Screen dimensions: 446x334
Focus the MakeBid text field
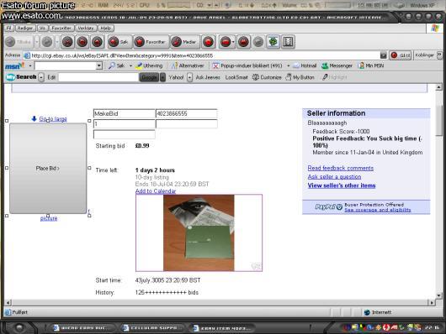[125, 113]
